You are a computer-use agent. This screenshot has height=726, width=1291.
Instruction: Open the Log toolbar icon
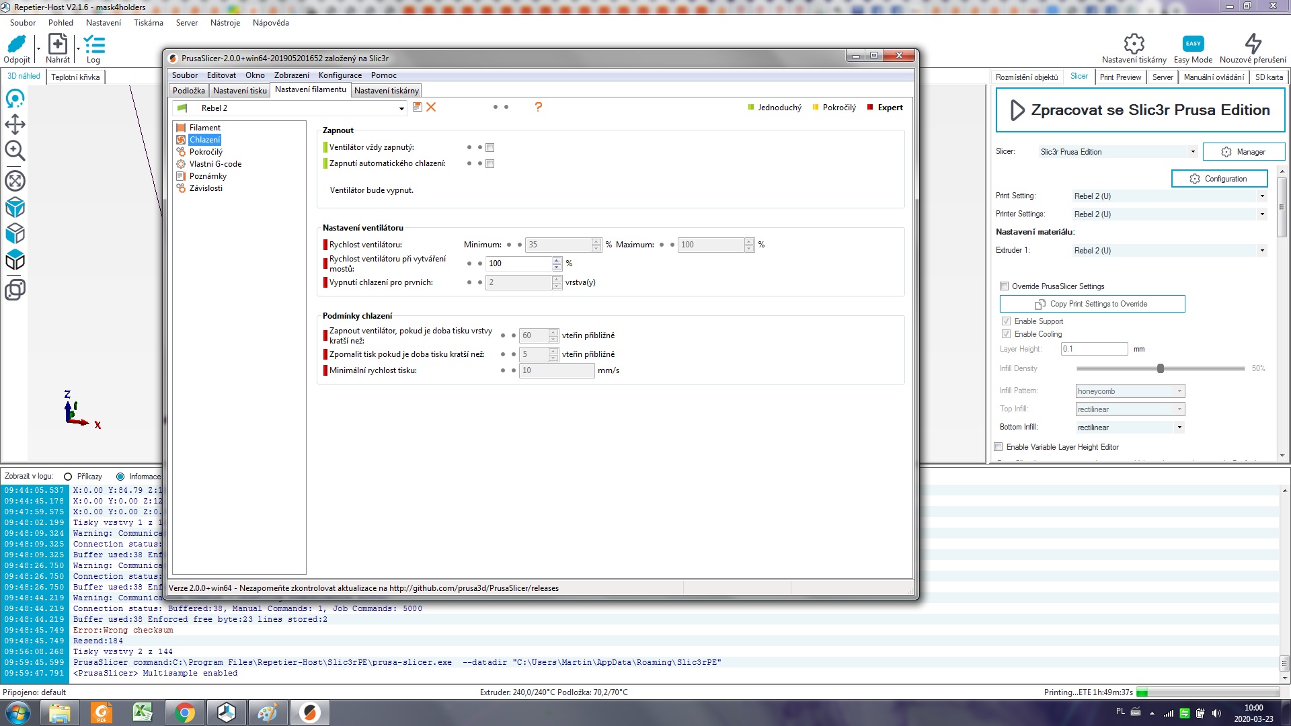tap(94, 44)
